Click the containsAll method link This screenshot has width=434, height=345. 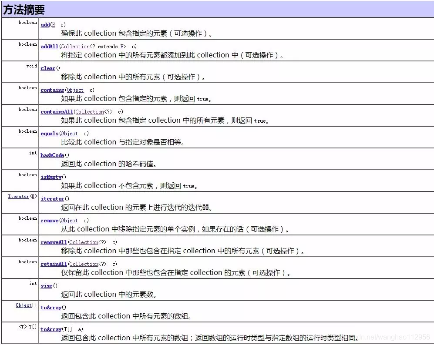(56, 112)
